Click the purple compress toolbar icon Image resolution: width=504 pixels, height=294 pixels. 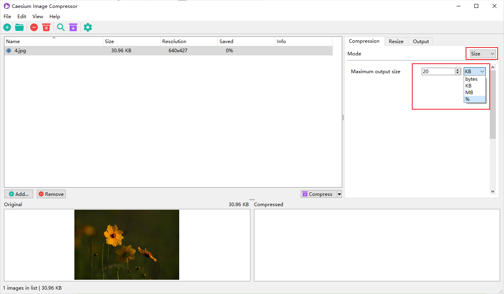(73, 27)
